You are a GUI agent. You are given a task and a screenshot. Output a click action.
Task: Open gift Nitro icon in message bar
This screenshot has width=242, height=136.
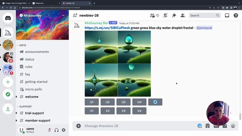pos(208,126)
